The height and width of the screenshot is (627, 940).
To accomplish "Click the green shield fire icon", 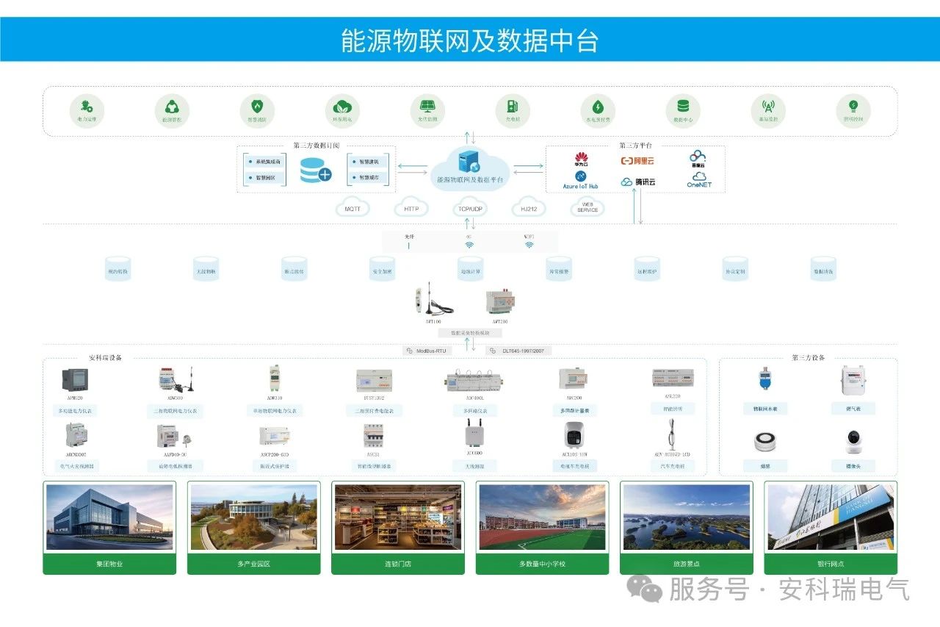I will click(x=257, y=106).
